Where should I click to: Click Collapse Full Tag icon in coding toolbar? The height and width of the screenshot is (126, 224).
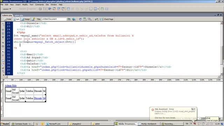3,30
